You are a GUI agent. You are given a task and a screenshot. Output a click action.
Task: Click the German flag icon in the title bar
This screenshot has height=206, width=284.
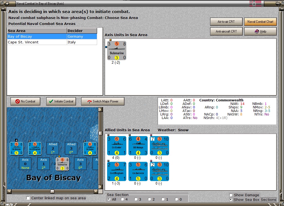255,4
